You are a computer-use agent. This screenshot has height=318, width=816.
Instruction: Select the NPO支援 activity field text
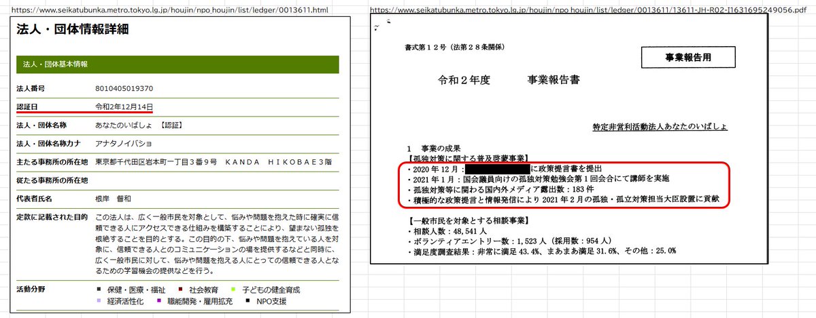(273, 300)
